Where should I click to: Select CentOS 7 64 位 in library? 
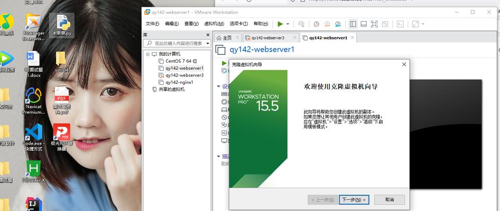point(181,61)
